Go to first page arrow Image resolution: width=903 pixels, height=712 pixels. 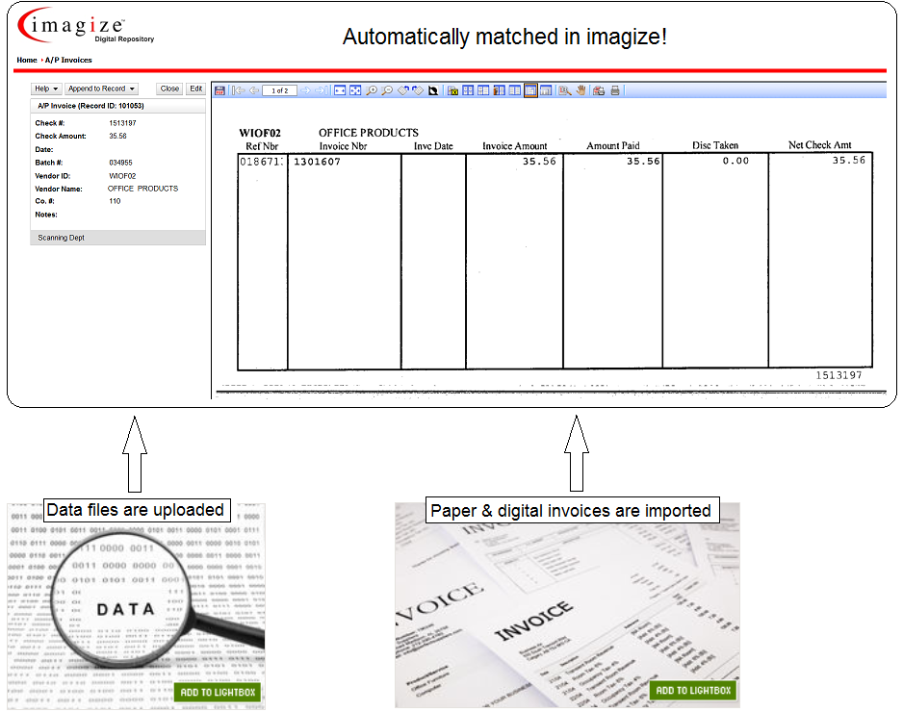pos(238,90)
